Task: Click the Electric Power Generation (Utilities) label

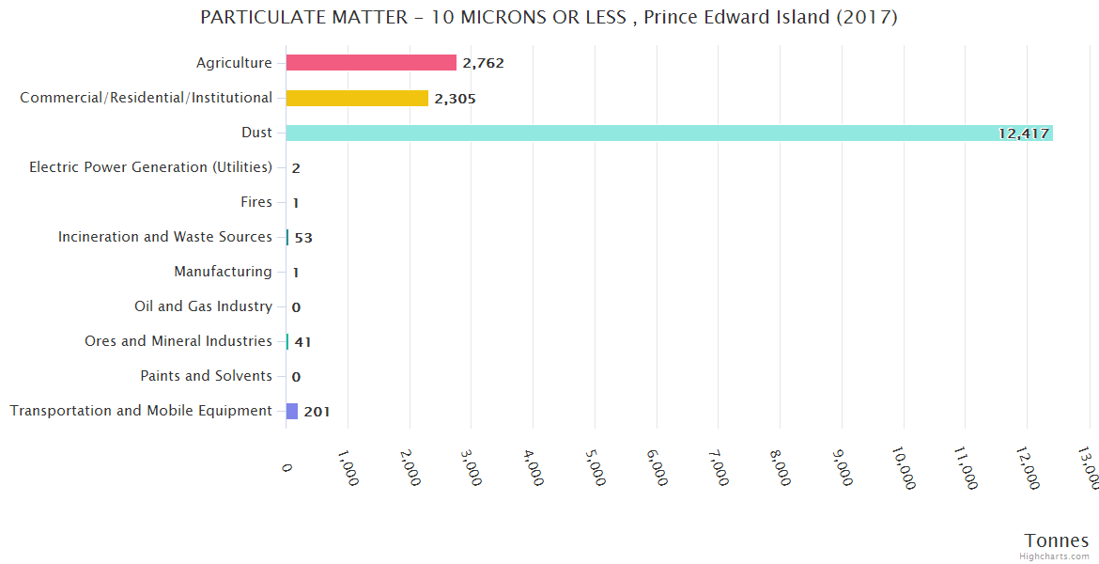Action: (150, 167)
